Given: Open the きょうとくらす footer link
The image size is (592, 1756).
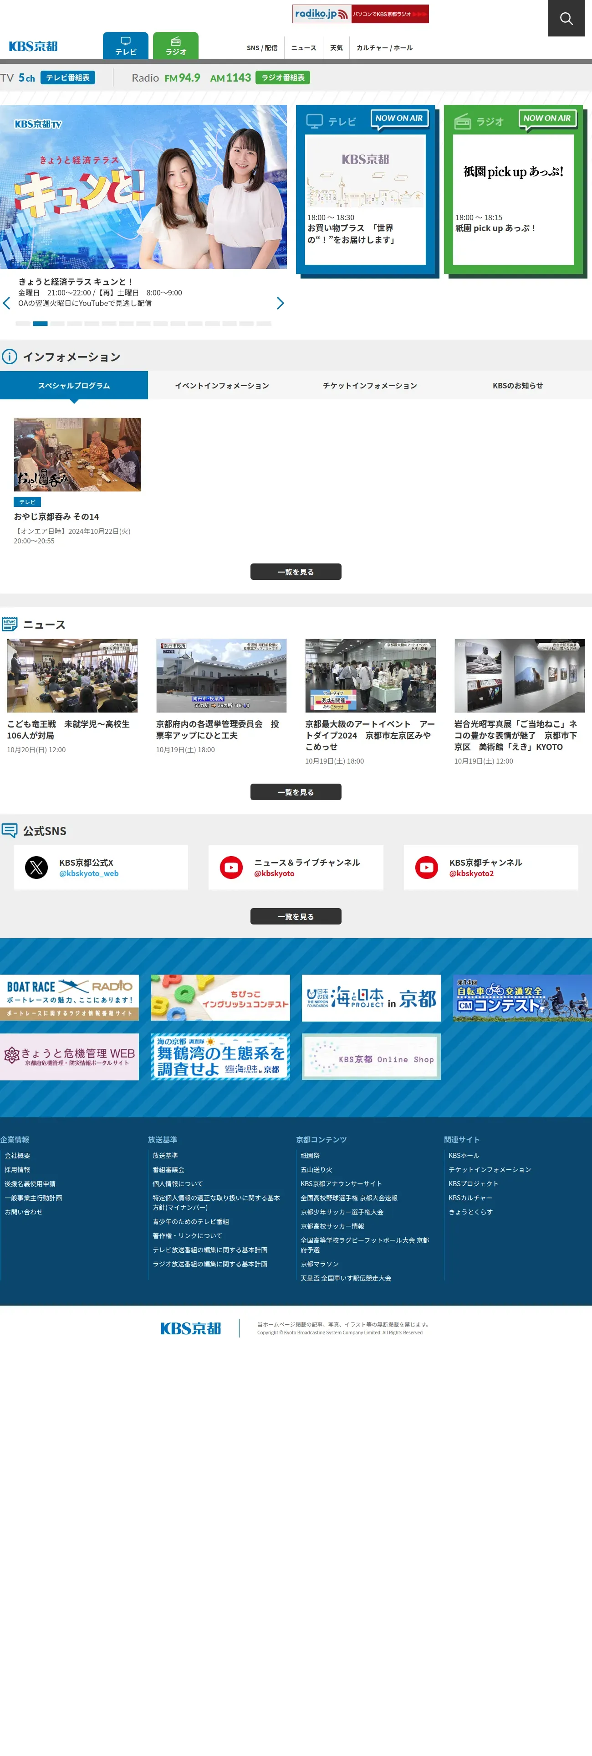Looking at the screenshot, I should [471, 1212].
